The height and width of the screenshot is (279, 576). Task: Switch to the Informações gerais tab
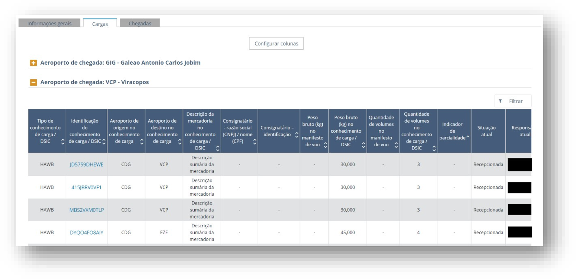click(49, 23)
